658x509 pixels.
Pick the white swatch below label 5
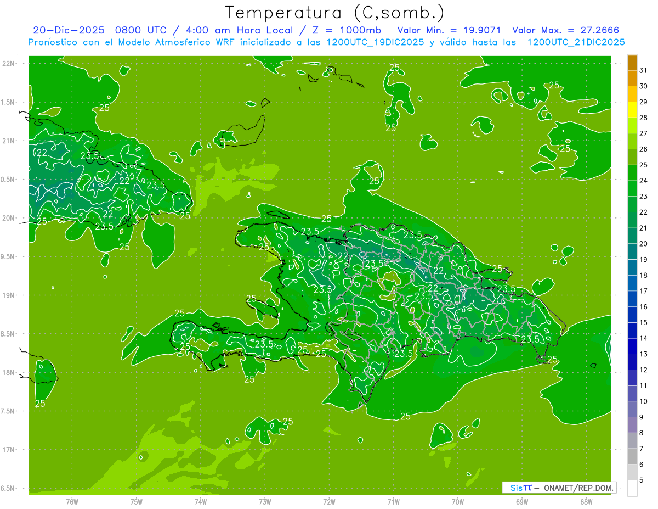[632, 488]
